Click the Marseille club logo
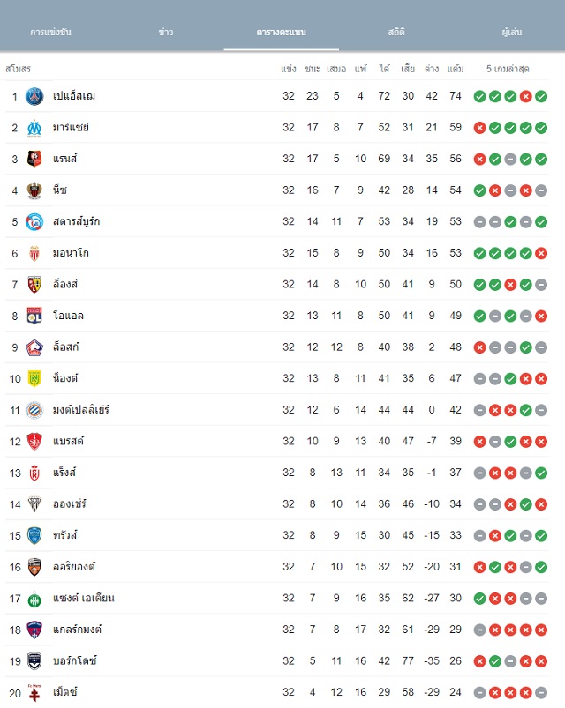The width and height of the screenshot is (565, 708). click(34, 128)
